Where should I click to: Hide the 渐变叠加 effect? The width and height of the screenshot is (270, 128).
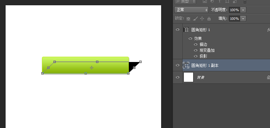(x=196, y=50)
